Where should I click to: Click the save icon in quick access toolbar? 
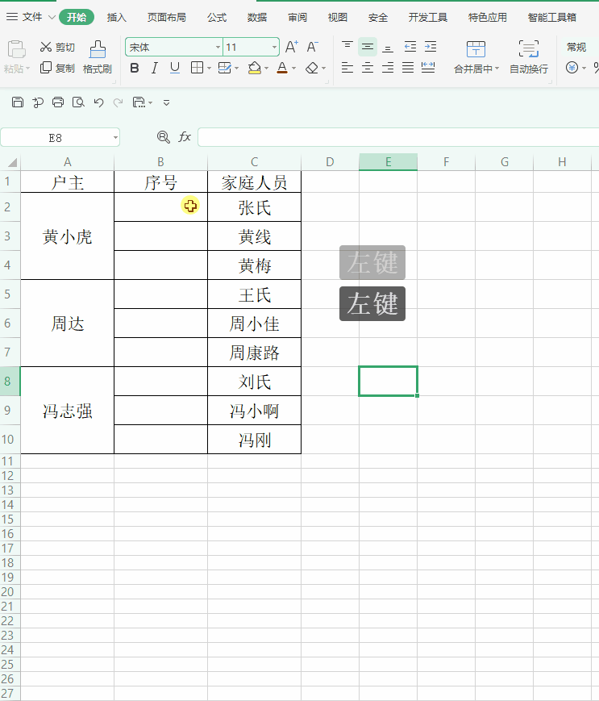18,102
